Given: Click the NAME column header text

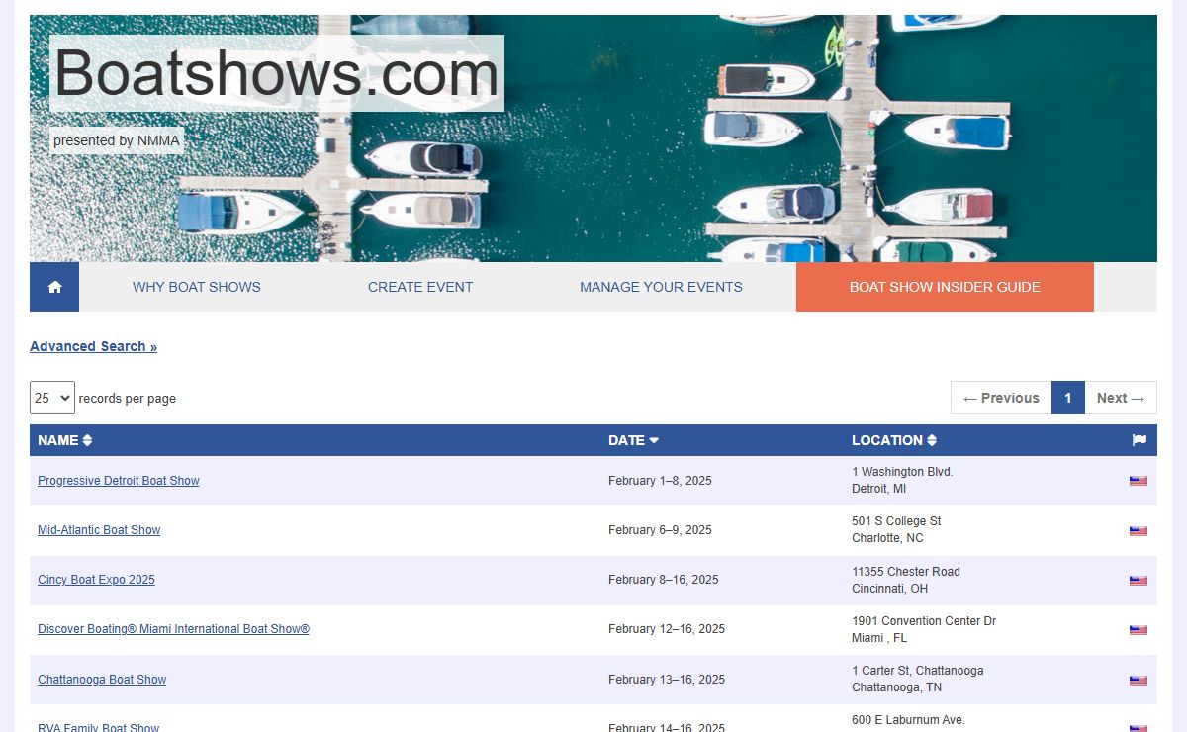Looking at the screenshot, I should (x=57, y=440).
